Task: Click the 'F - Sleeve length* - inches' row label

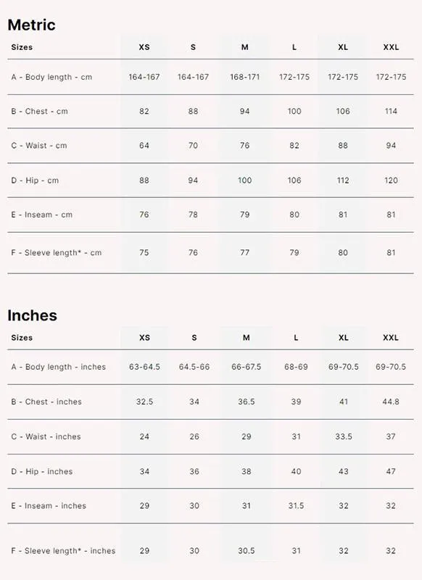Action: [x=63, y=551]
